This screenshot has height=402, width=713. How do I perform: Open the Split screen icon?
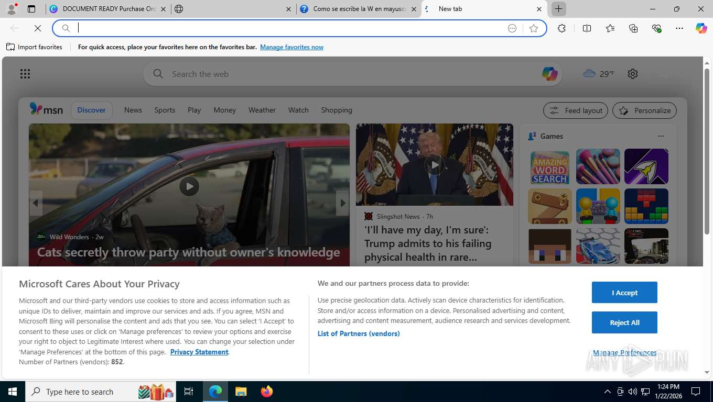[587, 28]
